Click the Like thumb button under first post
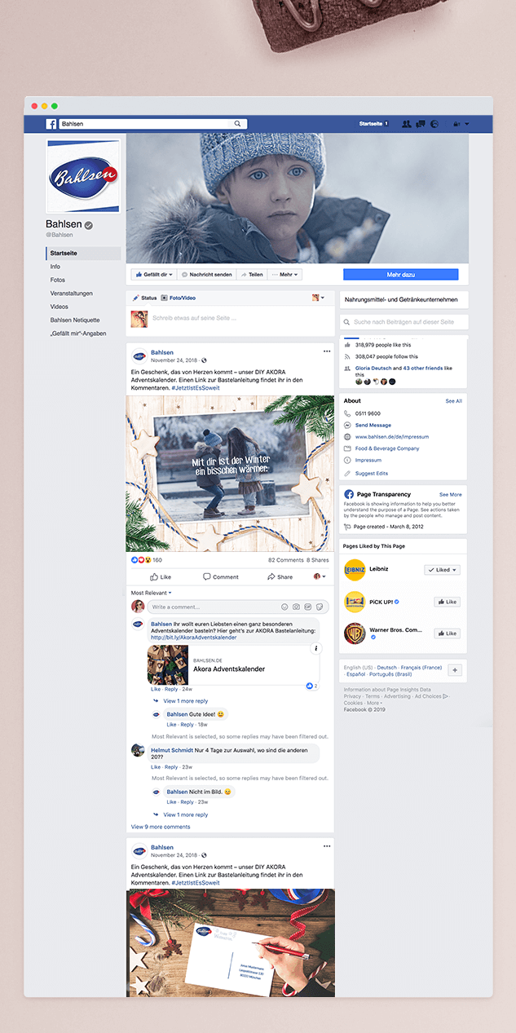The width and height of the screenshot is (516, 1033). coord(161,576)
